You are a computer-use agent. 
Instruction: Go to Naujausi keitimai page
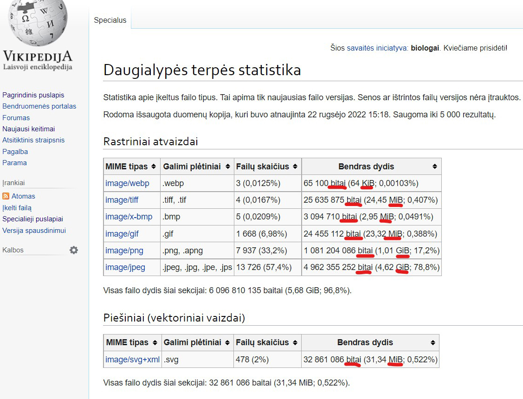point(29,129)
